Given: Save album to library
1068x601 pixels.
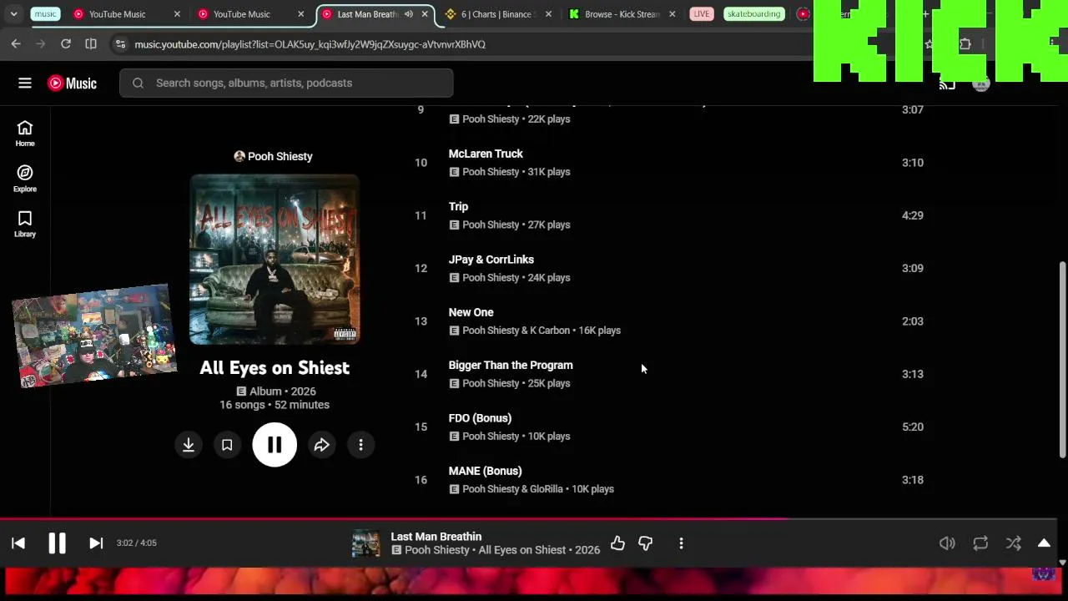Looking at the screenshot, I should pyautogui.click(x=227, y=445).
